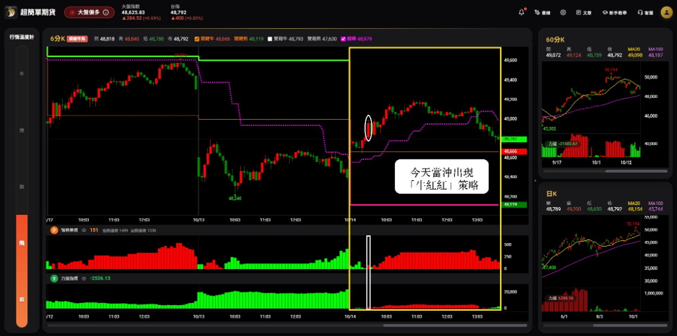Click the green icon beside 力道指標
Image resolution: width=677 pixels, height=336 pixels.
[x=54, y=278]
